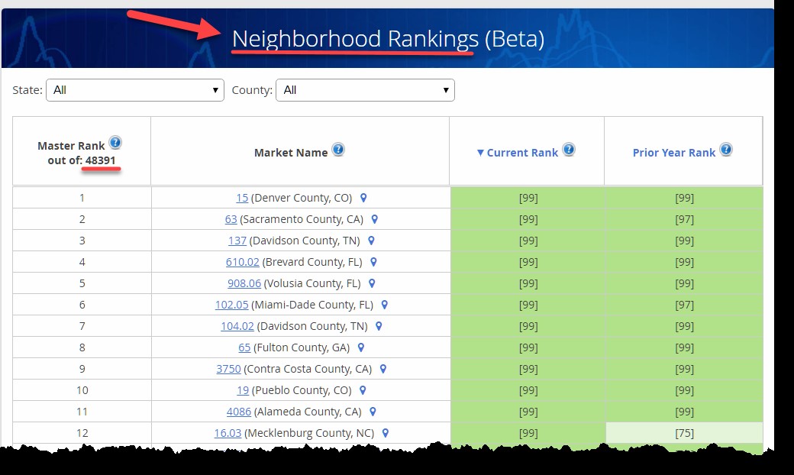The width and height of the screenshot is (794, 475).
Task: Show map pin for Mecklenburg County, NC
Action: tap(386, 433)
